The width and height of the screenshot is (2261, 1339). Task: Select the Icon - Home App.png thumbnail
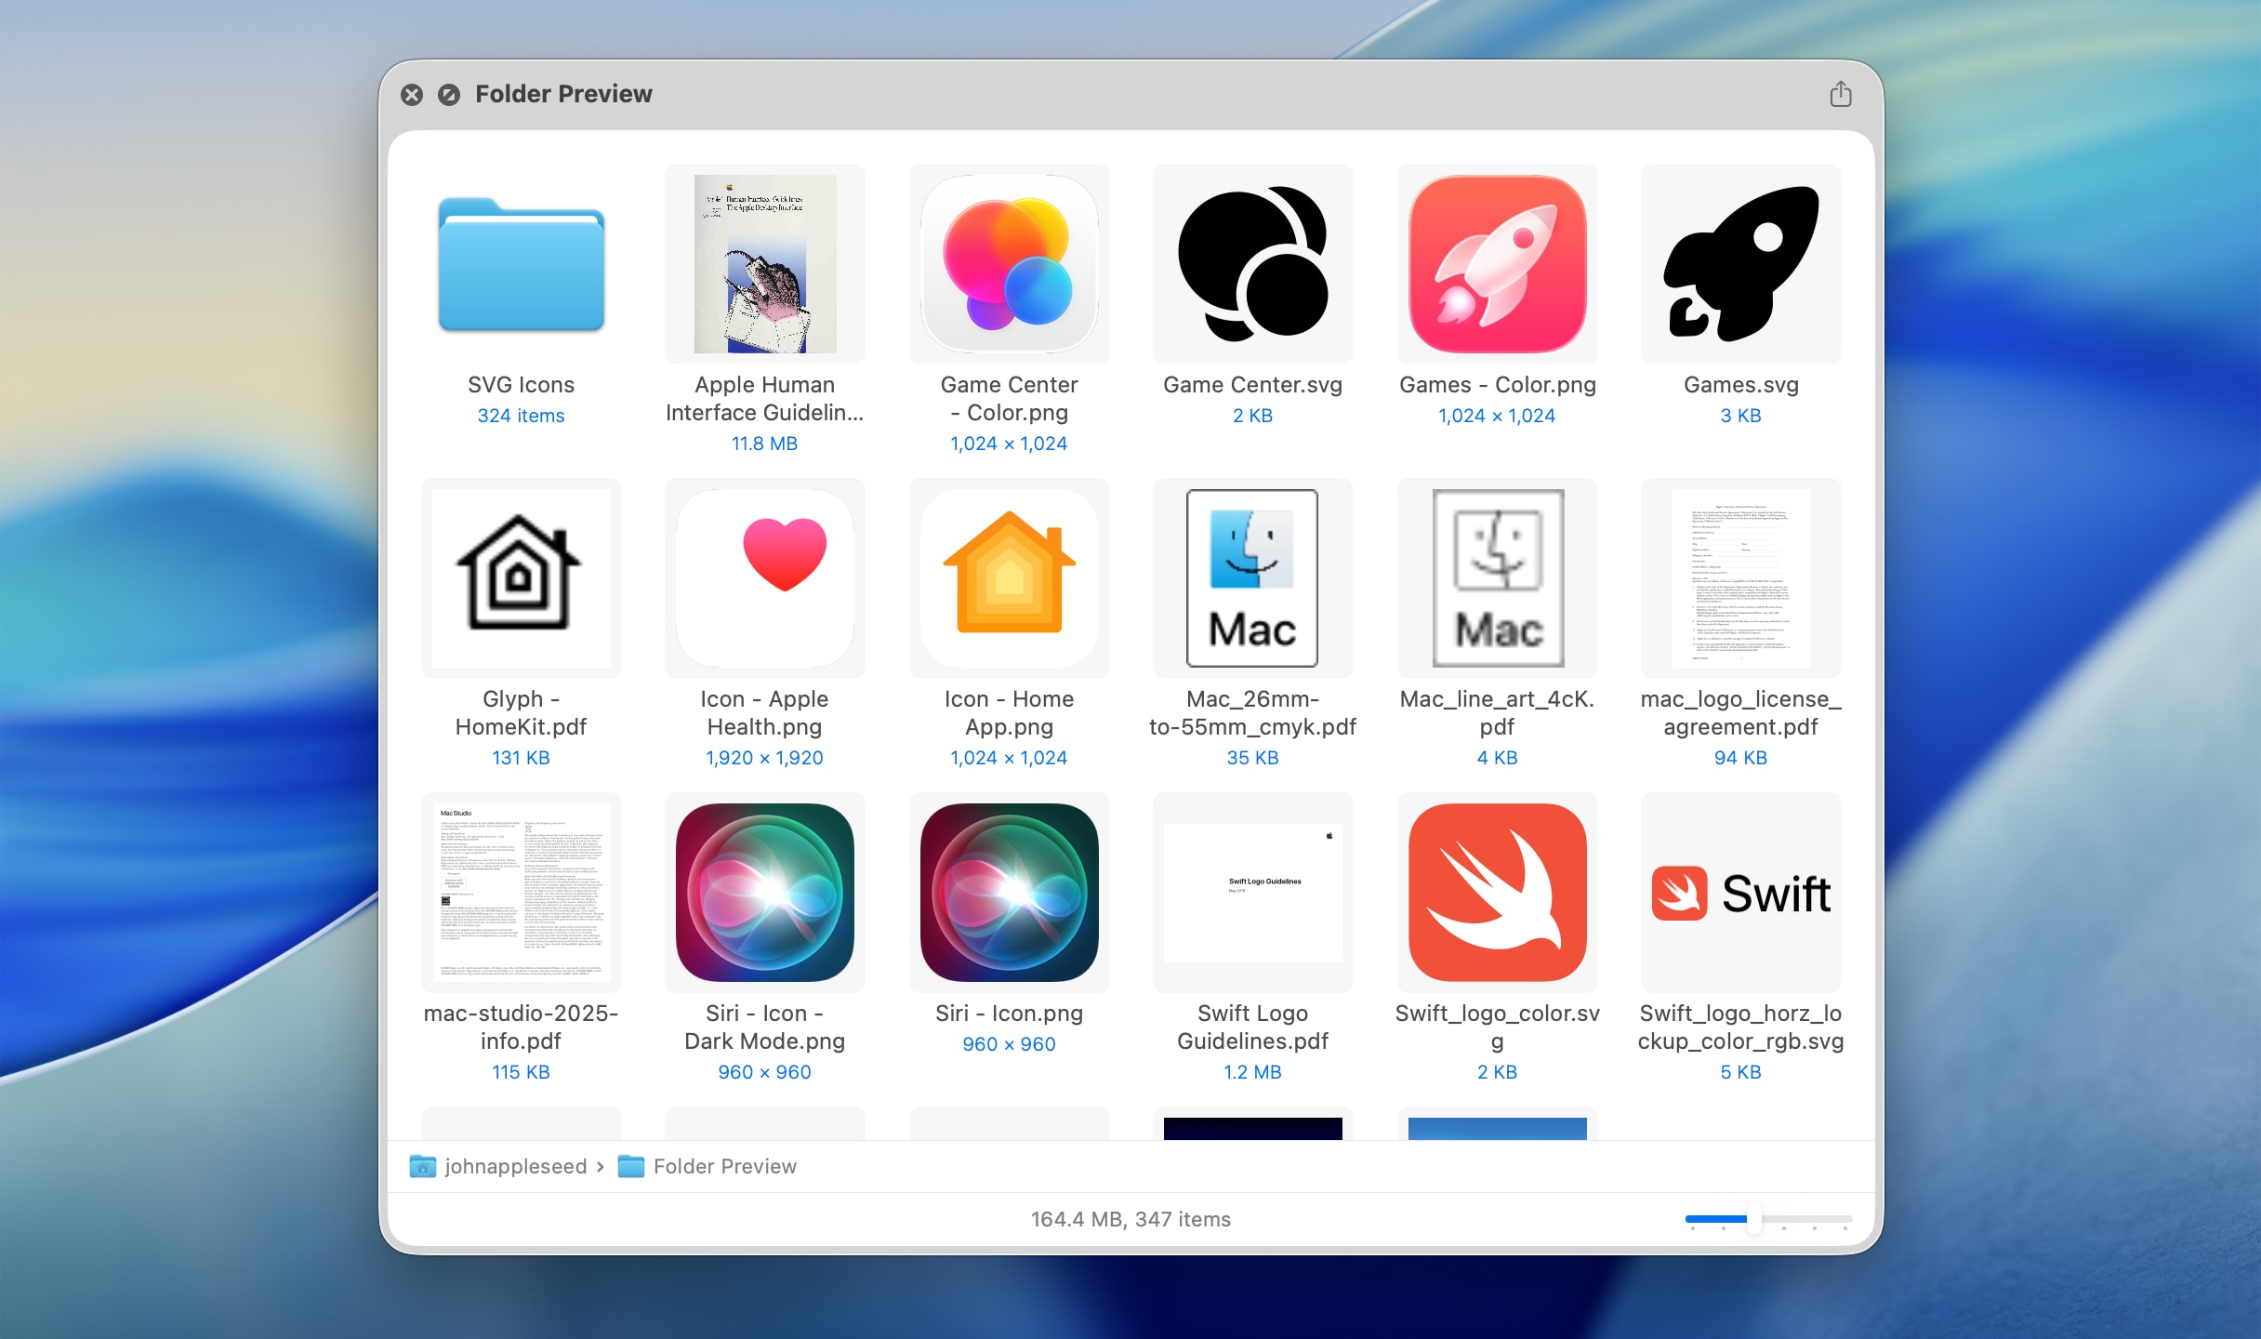pos(1009,578)
